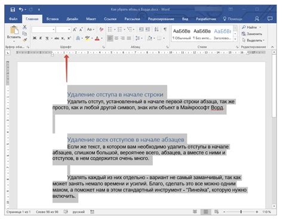Toggle bold formatting with the Ж button
This screenshot has width=283, height=220.
pos(35,38)
